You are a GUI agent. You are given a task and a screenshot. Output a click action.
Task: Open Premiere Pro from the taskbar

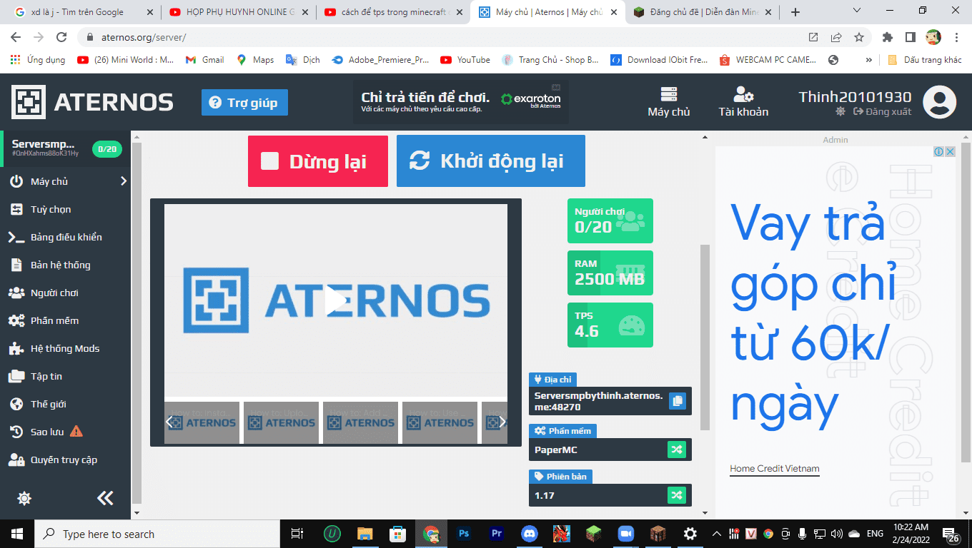[x=497, y=533]
